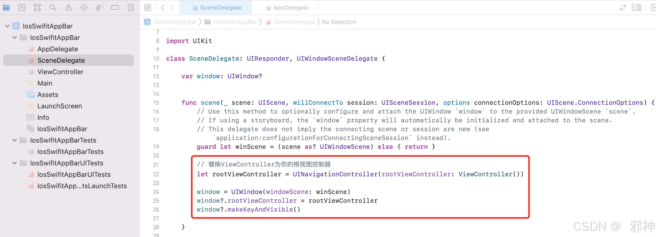The image size is (656, 237).
Task: Open the Project navigator folder icon
Action: click(6, 8)
